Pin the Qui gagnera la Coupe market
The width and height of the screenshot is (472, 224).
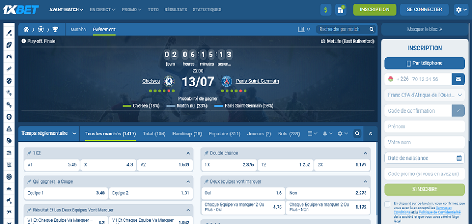tap(29, 182)
